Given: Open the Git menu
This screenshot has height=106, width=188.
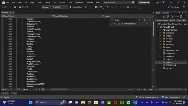Looking at the screenshot, I should click(26, 2).
